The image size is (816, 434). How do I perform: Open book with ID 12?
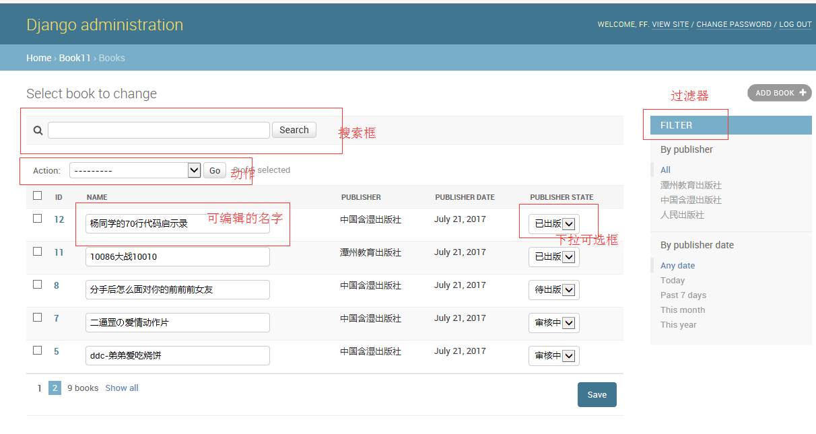pos(59,219)
